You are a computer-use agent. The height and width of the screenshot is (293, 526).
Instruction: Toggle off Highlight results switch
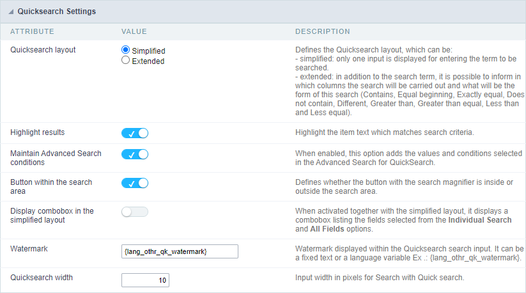point(135,133)
